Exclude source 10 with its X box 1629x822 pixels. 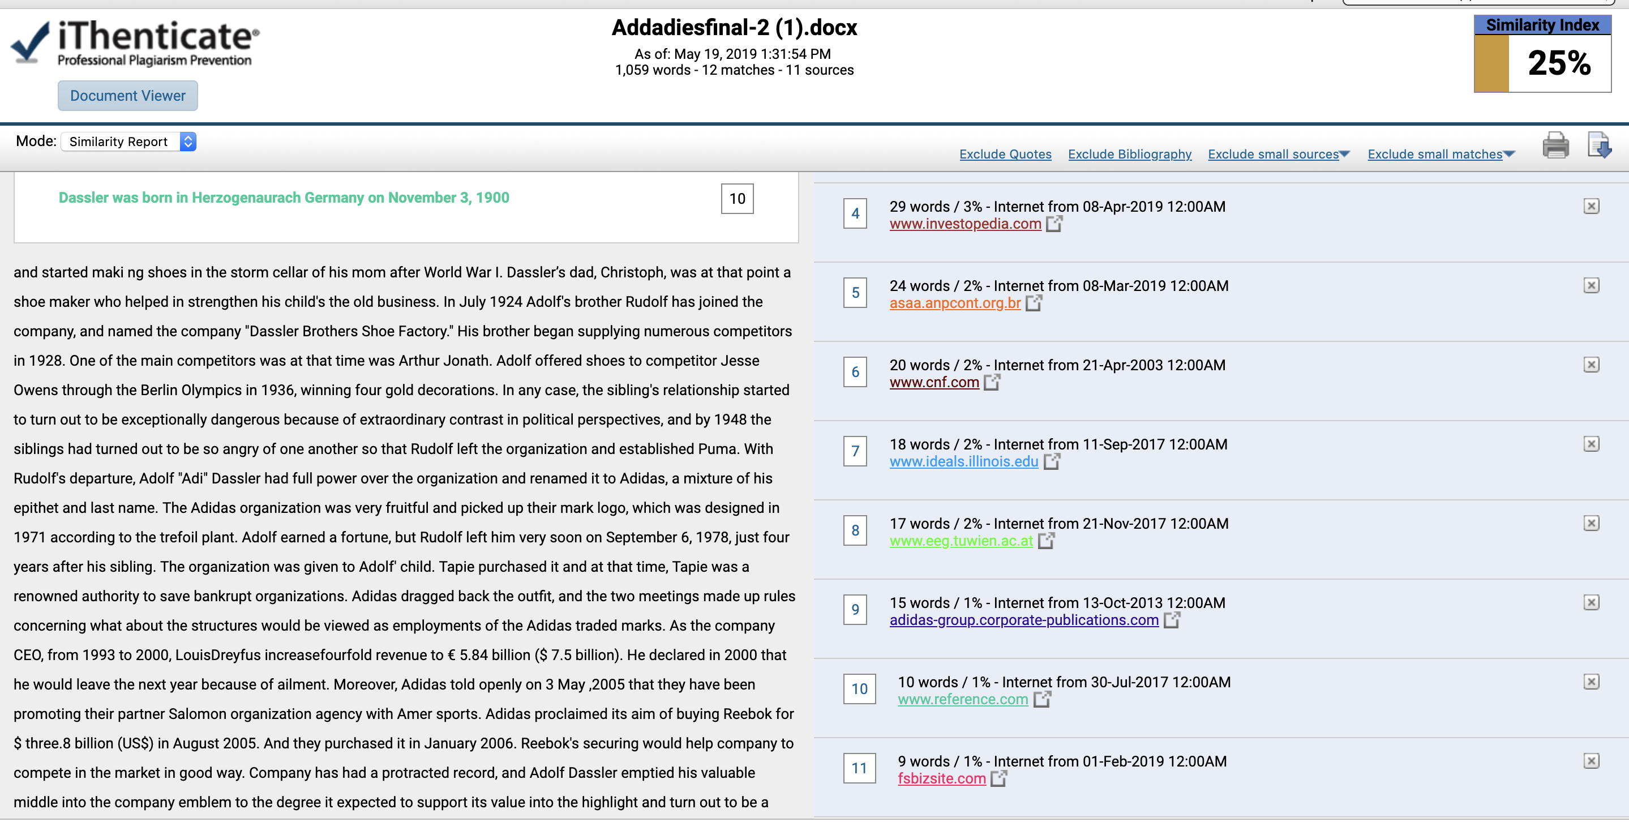coord(1591,682)
